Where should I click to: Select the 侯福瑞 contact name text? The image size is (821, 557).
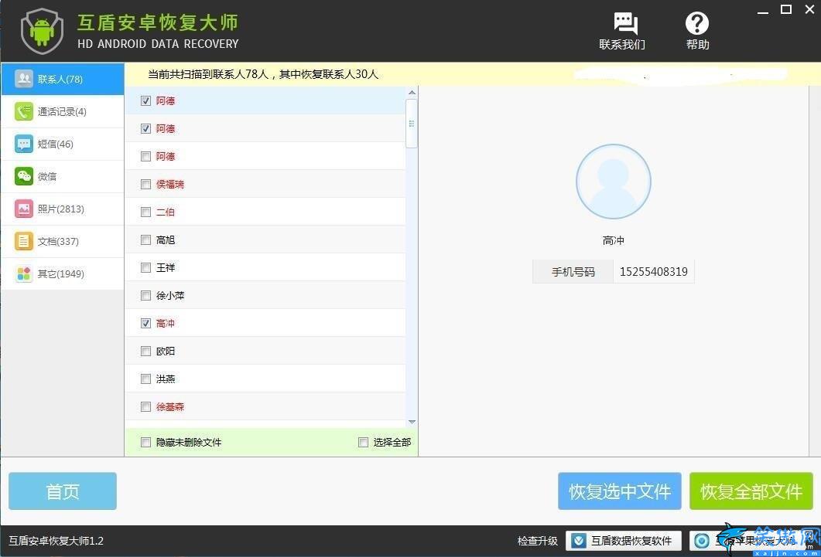tap(170, 184)
